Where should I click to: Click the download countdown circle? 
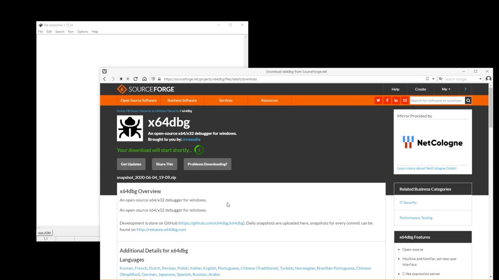[199, 150]
